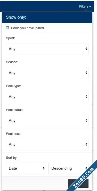Image resolution: width=97 pixels, height=191 pixels.
Task: Choose a Pool status from the dropdown
Action: [47, 120]
